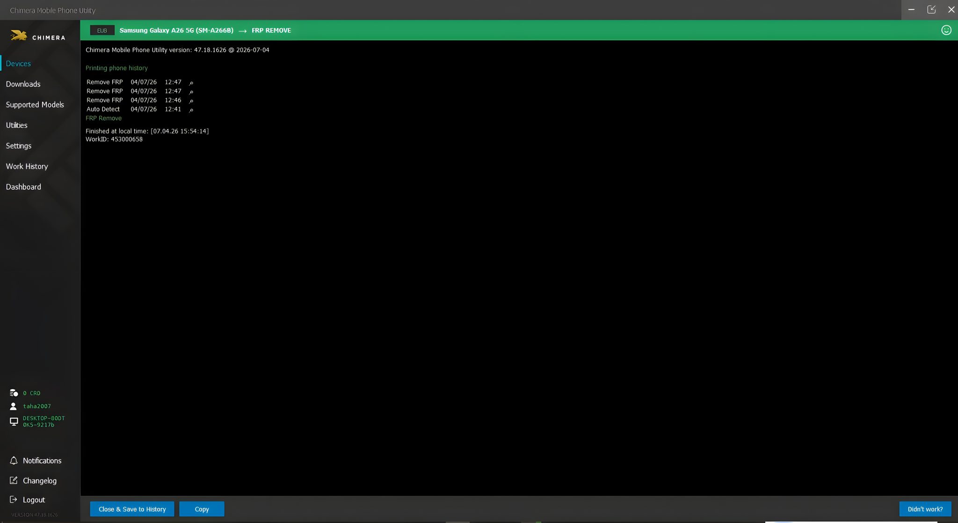Copy the log output
Screen dimensions: 958x523
202,509
